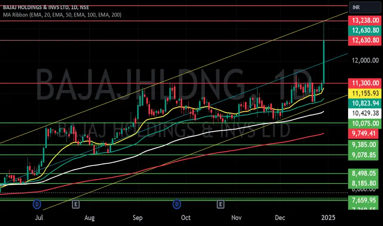Select the 12,000.00 axis value
This screenshot has width=383, height=226.
pyautogui.click(x=365, y=60)
